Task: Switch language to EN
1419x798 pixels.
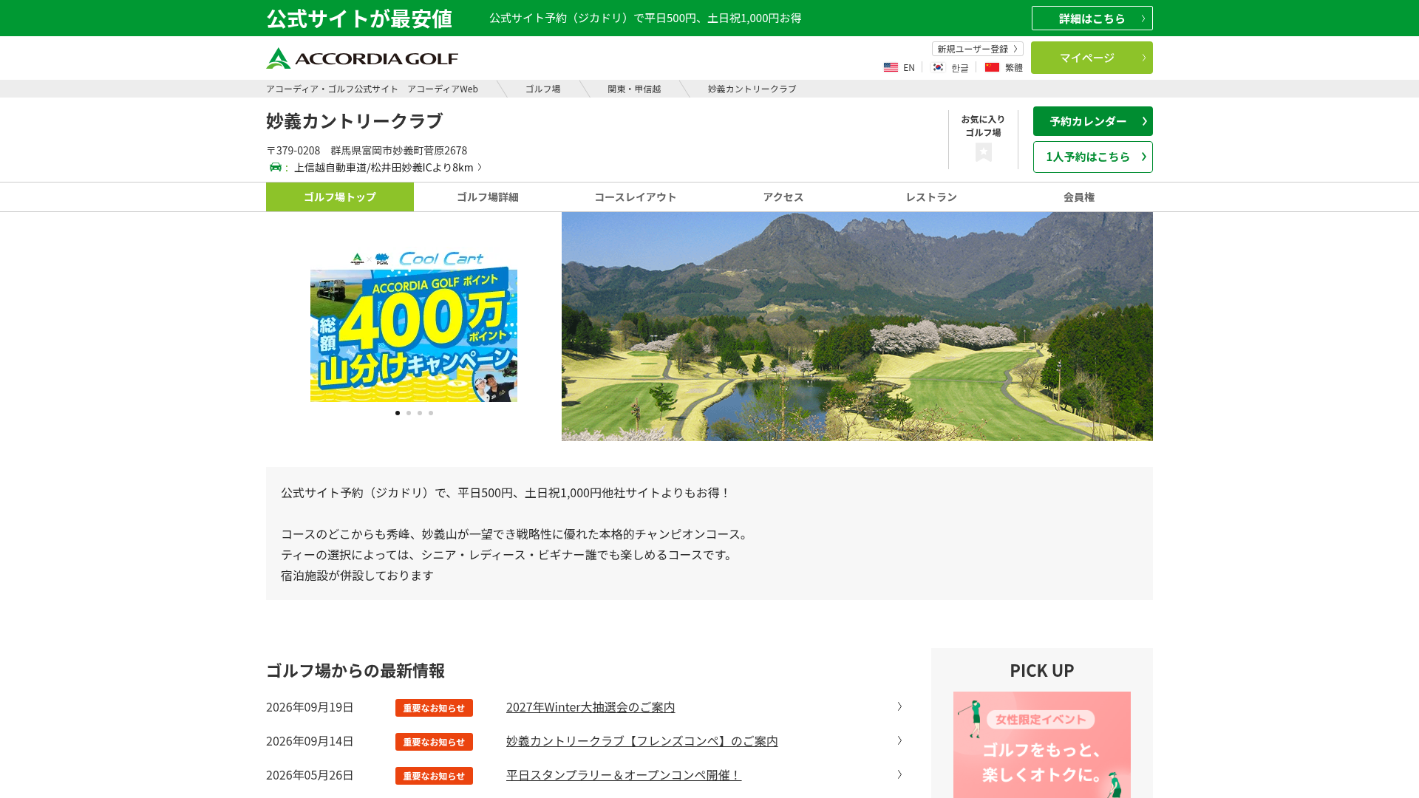Action: pyautogui.click(x=909, y=67)
